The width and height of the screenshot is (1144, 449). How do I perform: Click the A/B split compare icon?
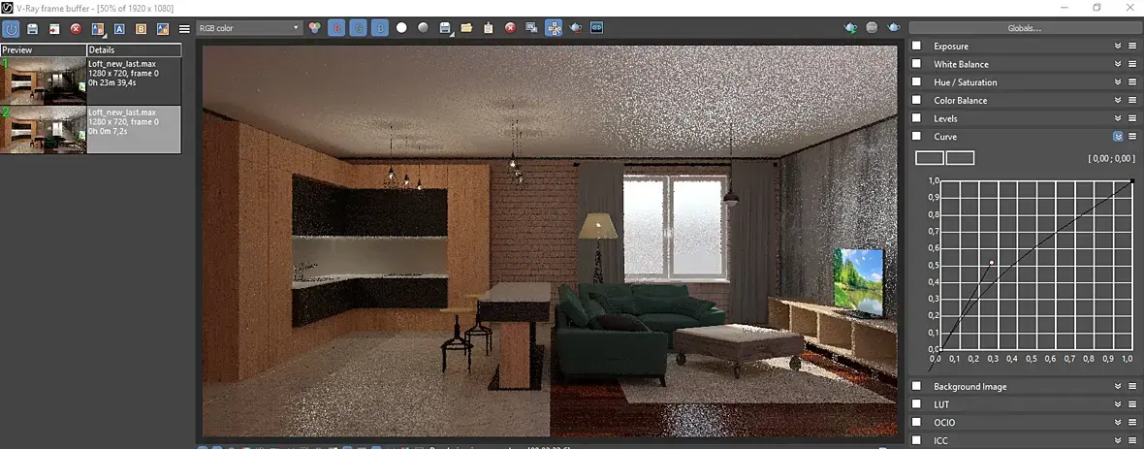click(163, 28)
